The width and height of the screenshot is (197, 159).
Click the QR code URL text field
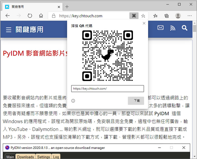[108, 89]
